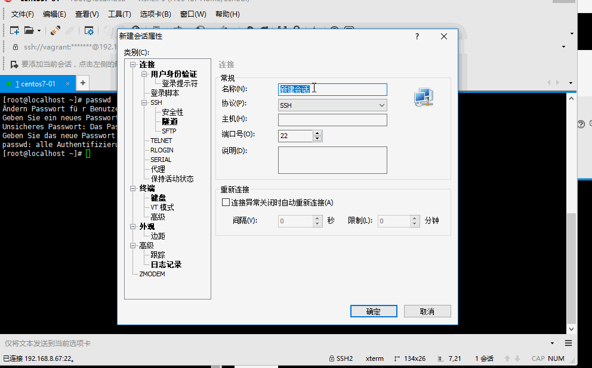Click the xterm indicator in the status bar
The image size is (592, 368).
tap(374, 358)
